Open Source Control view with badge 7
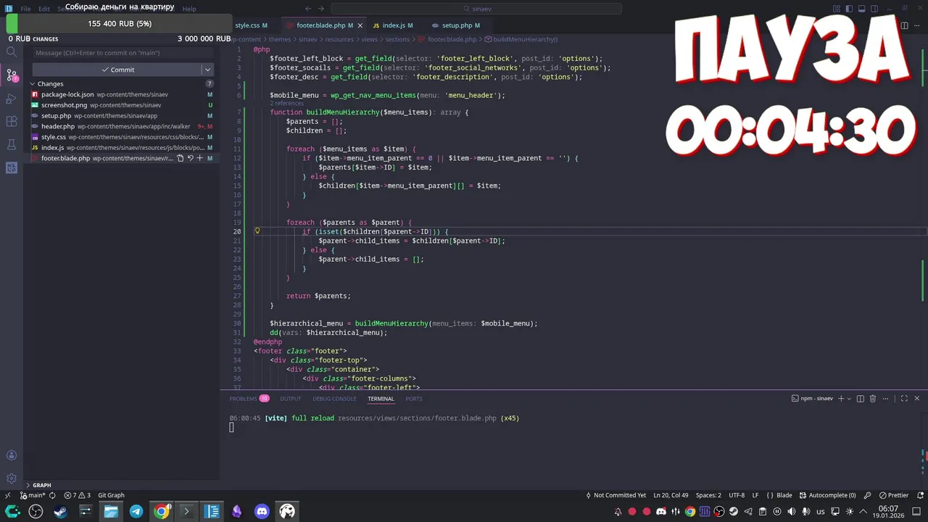Screen dimensions: 928x522 pos(12,75)
